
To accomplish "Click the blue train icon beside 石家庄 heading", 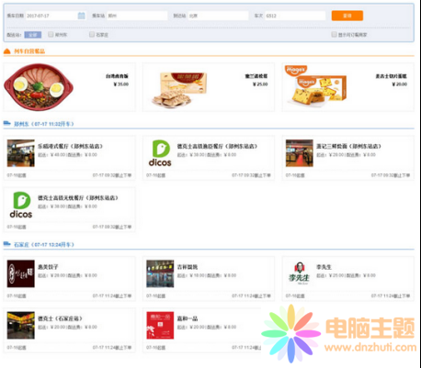I will (x=7, y=244).
